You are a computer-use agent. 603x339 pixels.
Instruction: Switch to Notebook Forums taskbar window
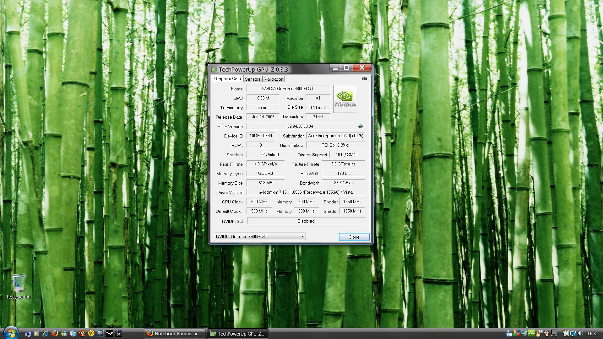[175, 334]
